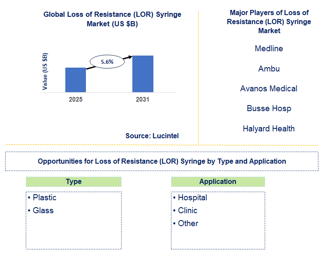Click the '2025' axis label
The height and width of the screenshot is (258, 327).
click(x=76, y=99)
